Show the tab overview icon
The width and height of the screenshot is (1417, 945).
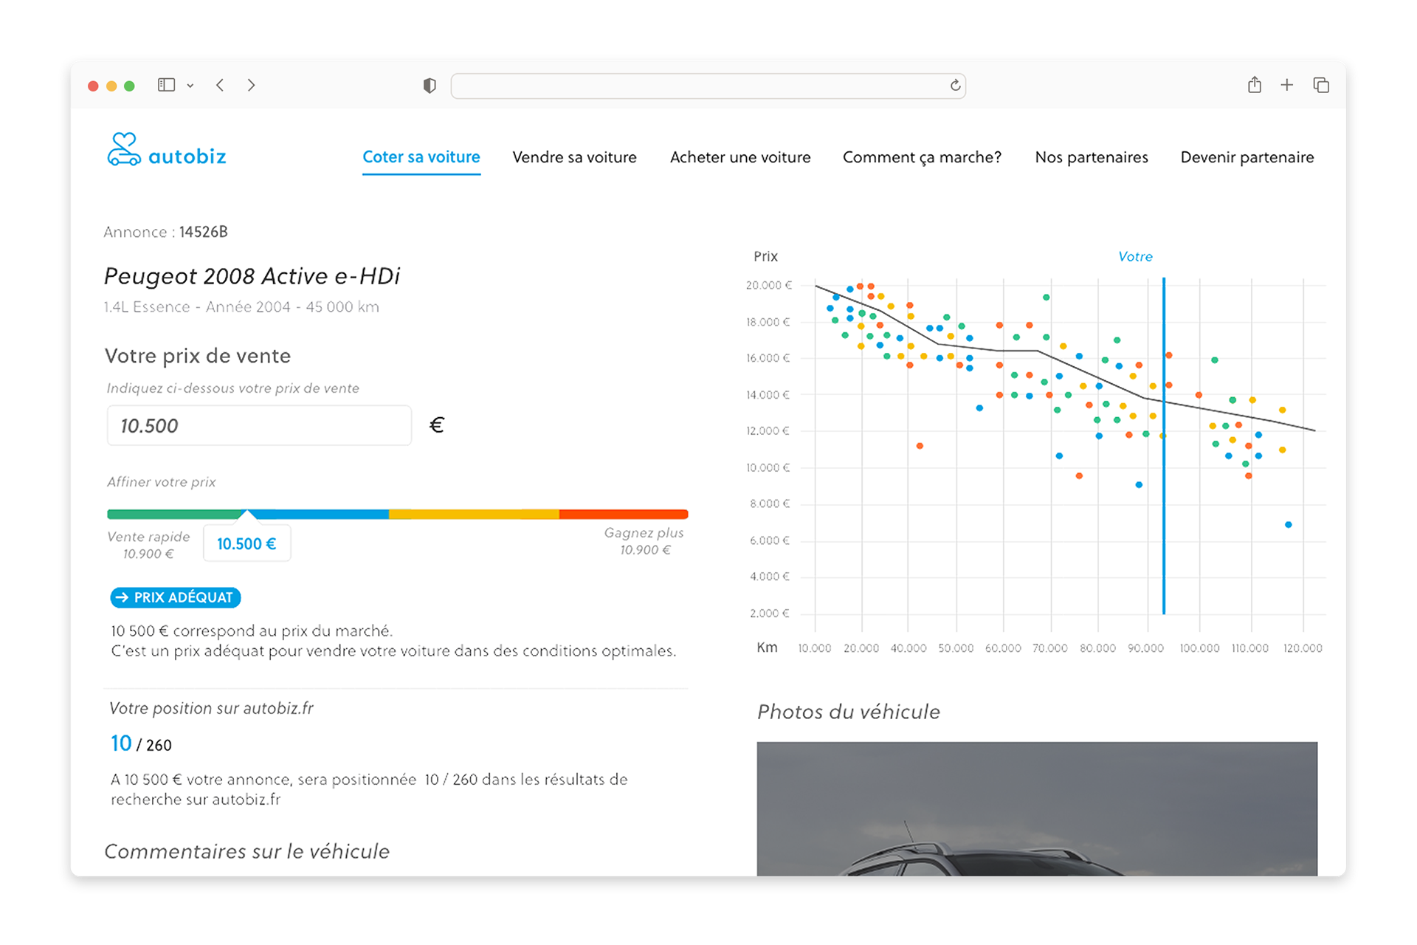click(1321, 85)
